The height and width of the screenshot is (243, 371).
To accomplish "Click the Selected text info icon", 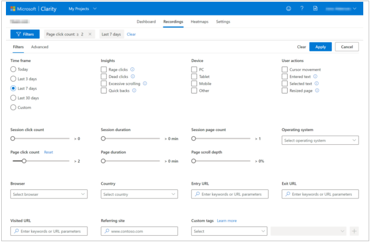I will pos(317,83).
